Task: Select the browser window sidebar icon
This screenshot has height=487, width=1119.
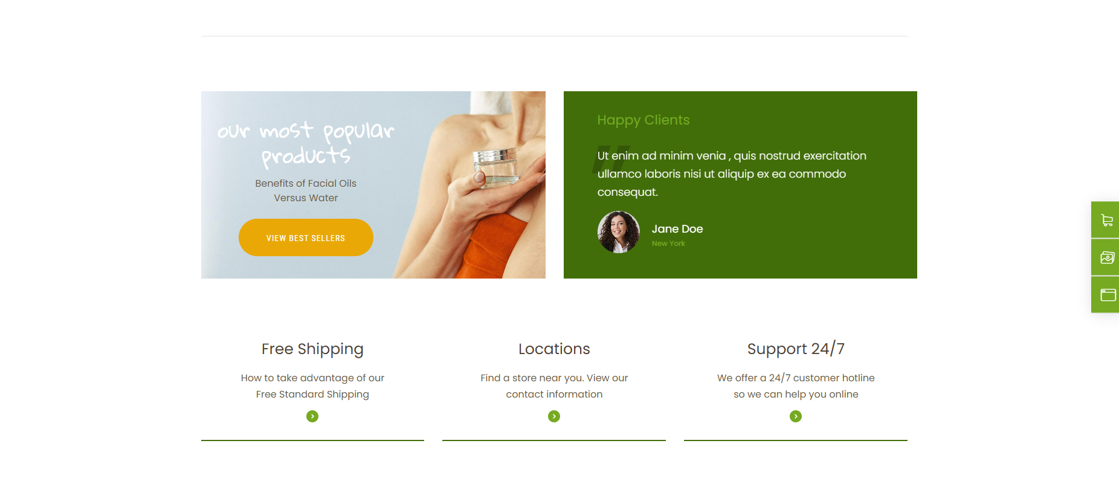Action: point(1106,295)
